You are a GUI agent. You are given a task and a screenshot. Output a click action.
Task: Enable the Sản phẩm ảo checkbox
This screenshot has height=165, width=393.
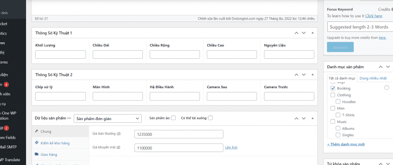click(x=174, y=118)
